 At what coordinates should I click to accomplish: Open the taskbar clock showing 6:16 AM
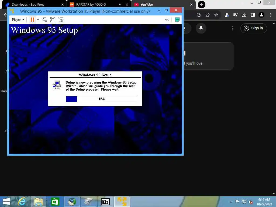[264, 202]
